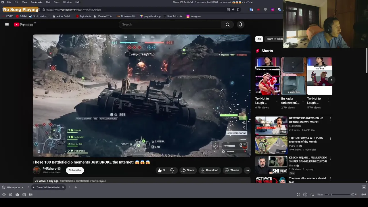368x207 pixels.
Task: Click the YouTube Search input box
Action: click(x=170, y=24)
